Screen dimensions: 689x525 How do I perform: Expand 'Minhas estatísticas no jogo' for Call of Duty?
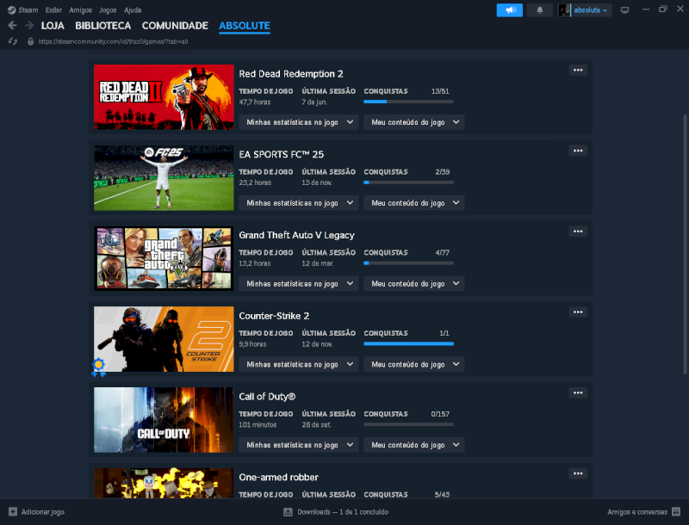tap(298, 445)
